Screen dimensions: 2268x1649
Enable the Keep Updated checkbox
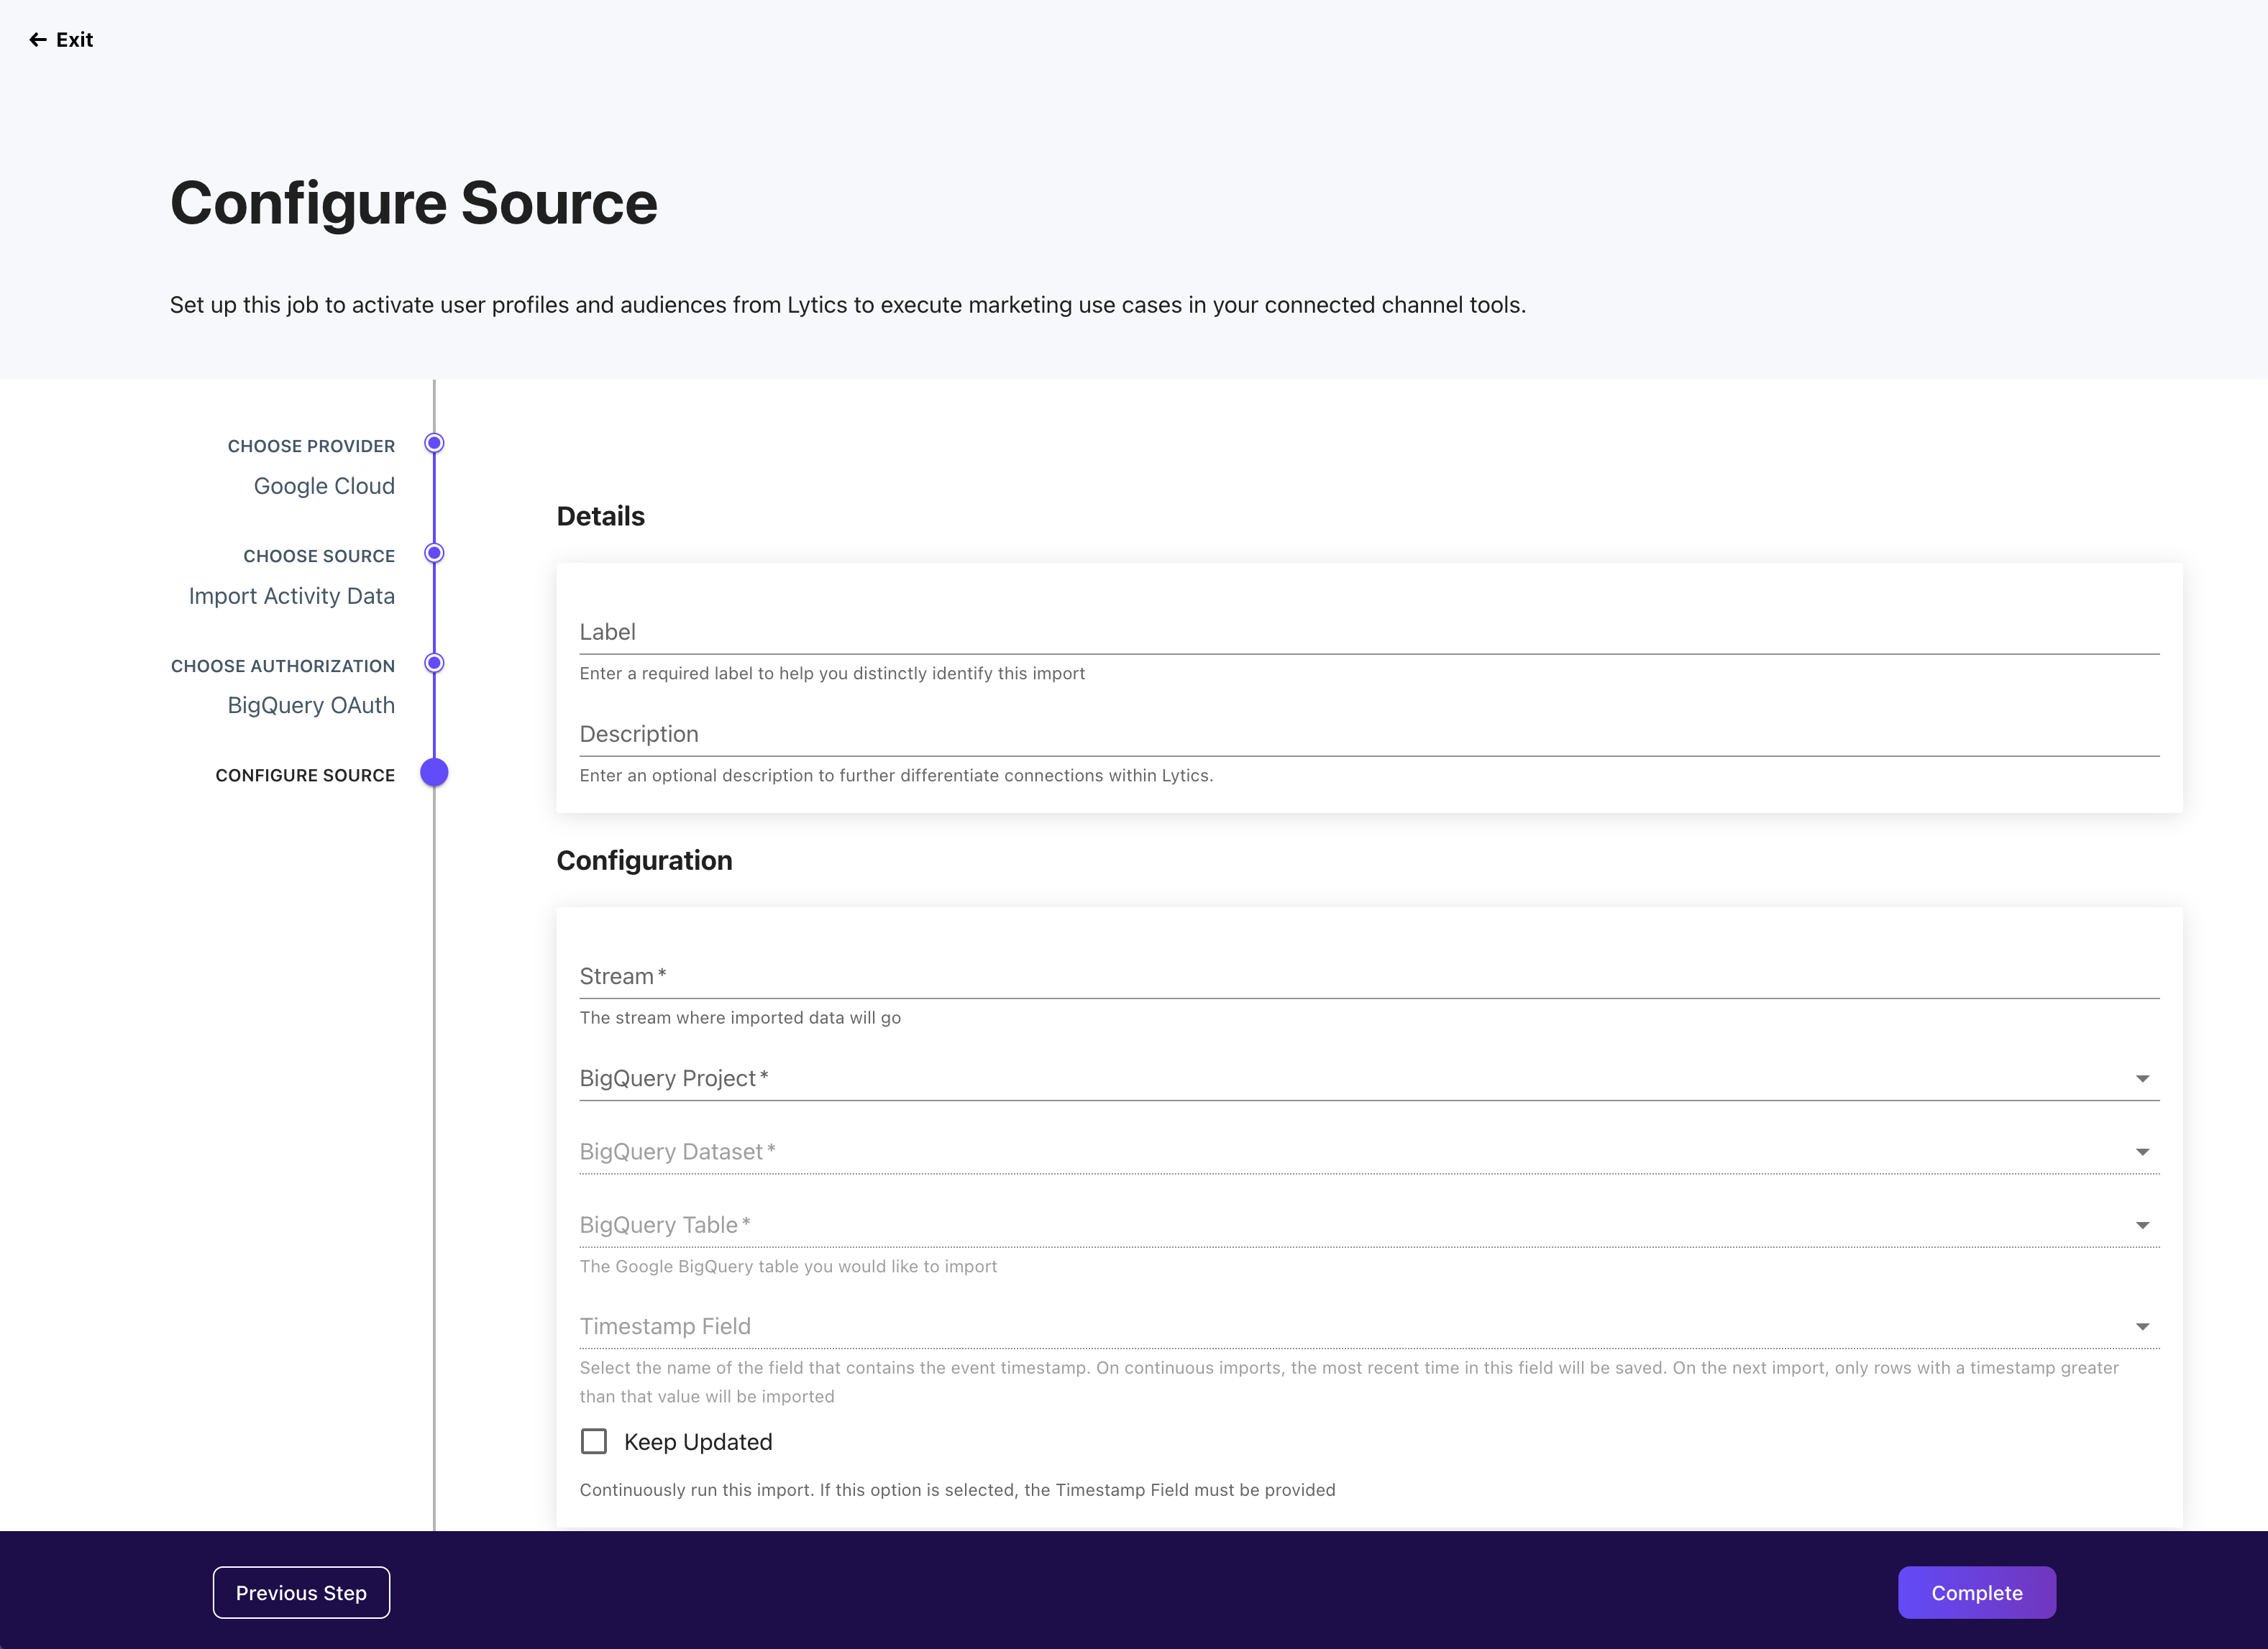(x=594, y=1441)
